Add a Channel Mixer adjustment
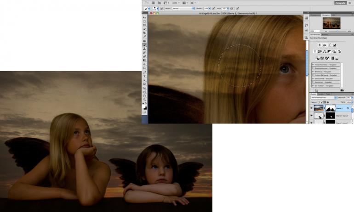 [x=339, y=51]
